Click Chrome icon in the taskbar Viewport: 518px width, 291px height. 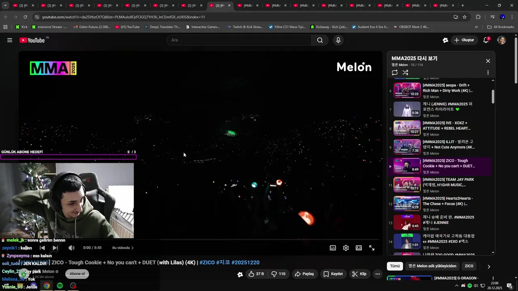[47, 286]
